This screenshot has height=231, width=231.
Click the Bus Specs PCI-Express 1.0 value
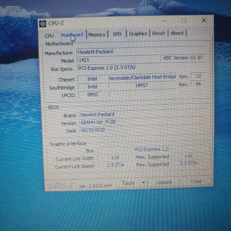[x=141, y=67]
